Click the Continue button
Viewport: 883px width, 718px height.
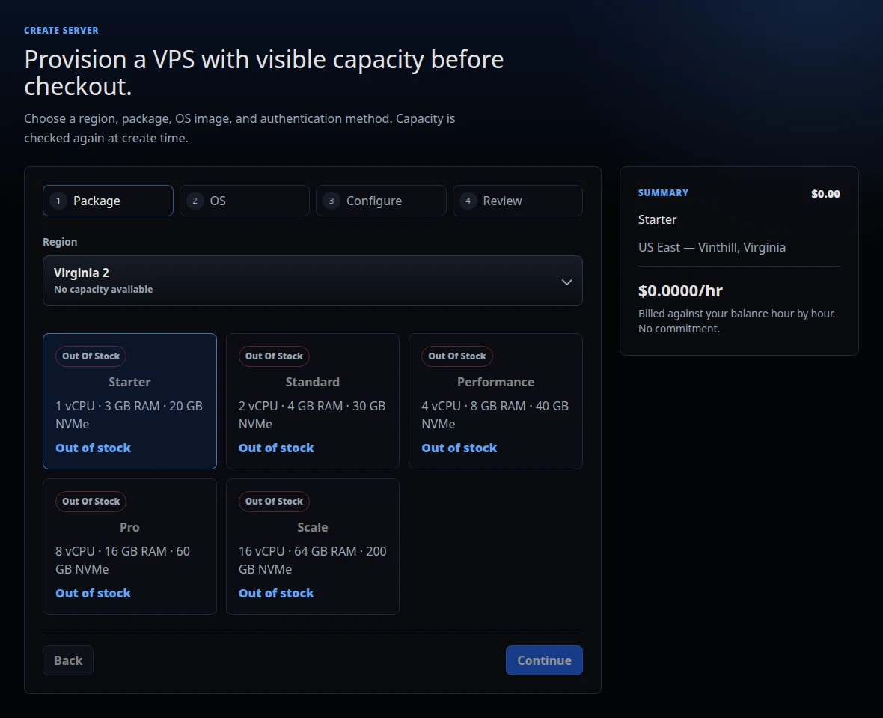click(544, 660)
